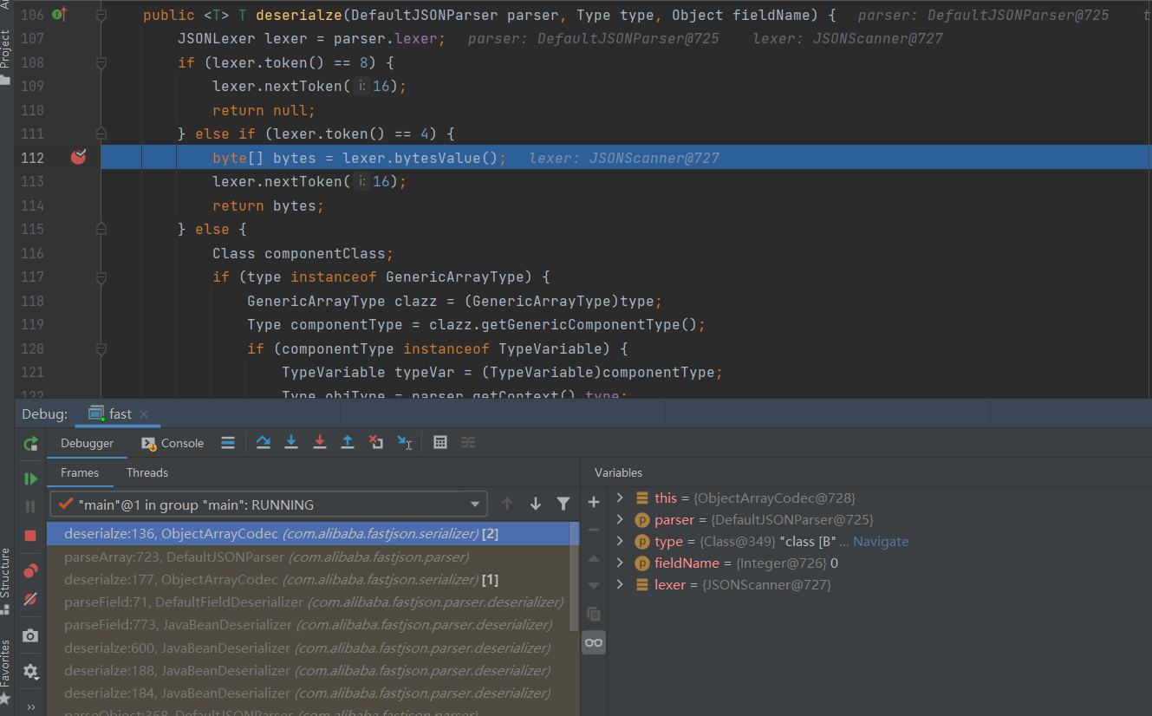The width and height of the screenshot is (1152, 716).
Task: Click the frames filter funnel icon
Action: point(563,504)
